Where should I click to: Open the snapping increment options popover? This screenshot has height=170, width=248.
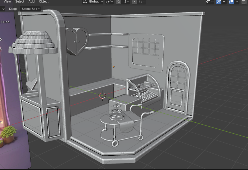pos(126,2)
